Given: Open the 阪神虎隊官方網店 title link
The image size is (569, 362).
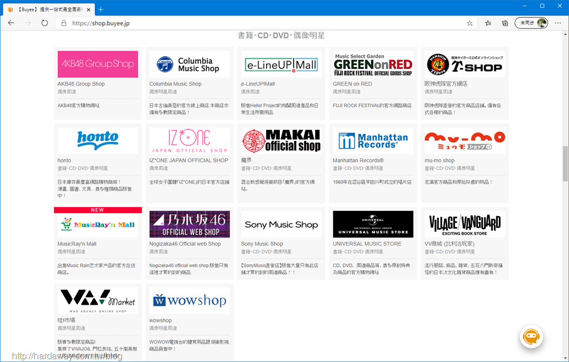Looking at the screenshot, I should 446,84.
